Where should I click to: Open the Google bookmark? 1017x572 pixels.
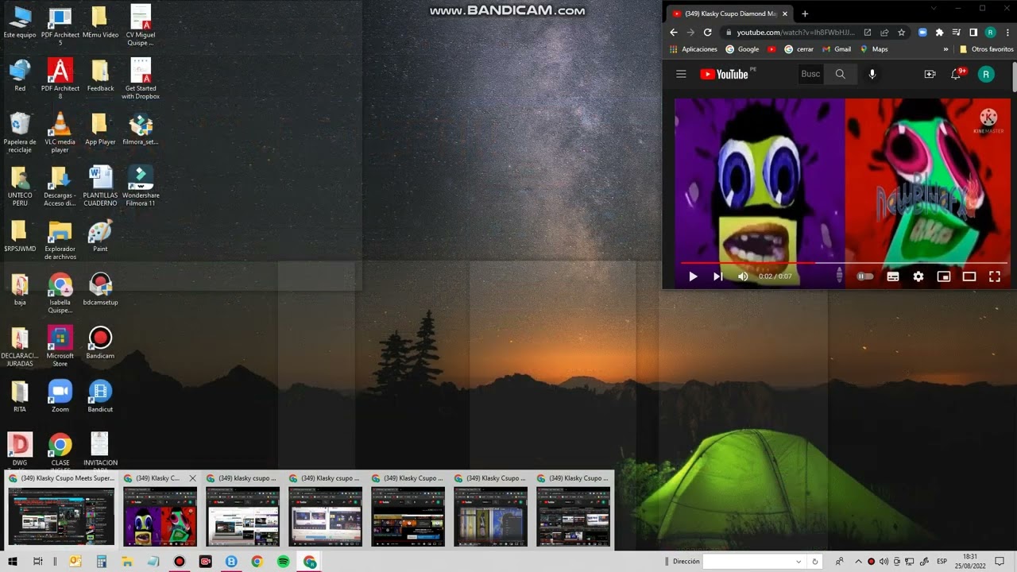[743, 49]
